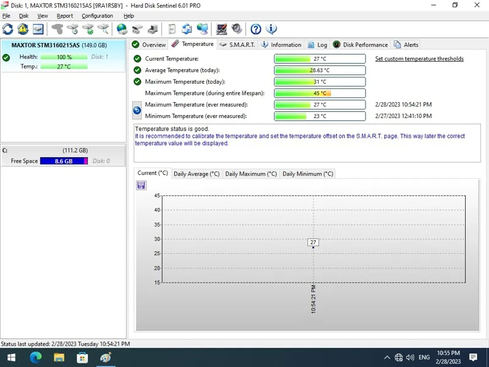The image size is (489, 367).
Task: Click the globe-and-disk toolbar icon
Action: point(122,29)
